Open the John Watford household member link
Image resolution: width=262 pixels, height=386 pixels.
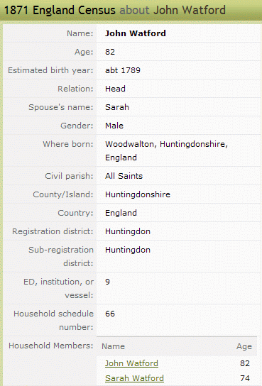(131, 363)
